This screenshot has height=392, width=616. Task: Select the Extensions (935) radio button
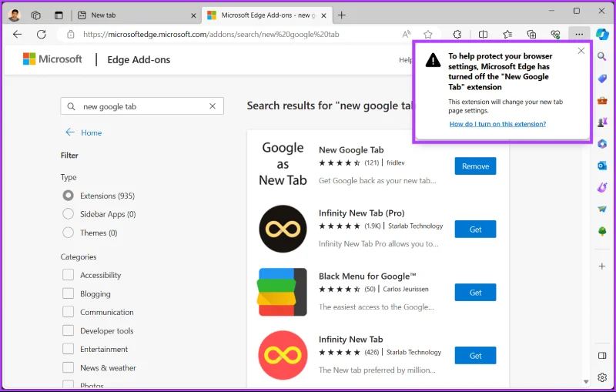coord(68,196)
